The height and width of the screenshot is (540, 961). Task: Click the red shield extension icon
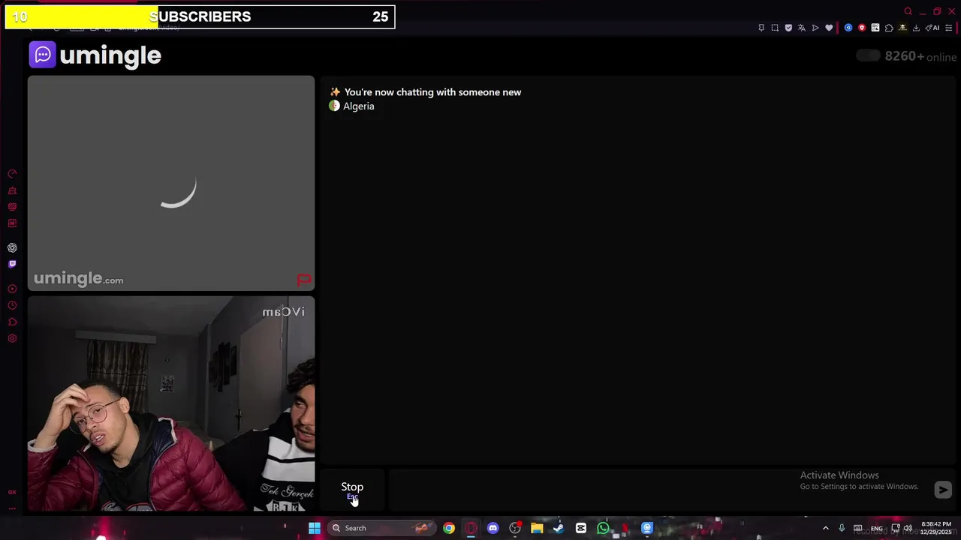pyautogui.click(x=862, y=28)
